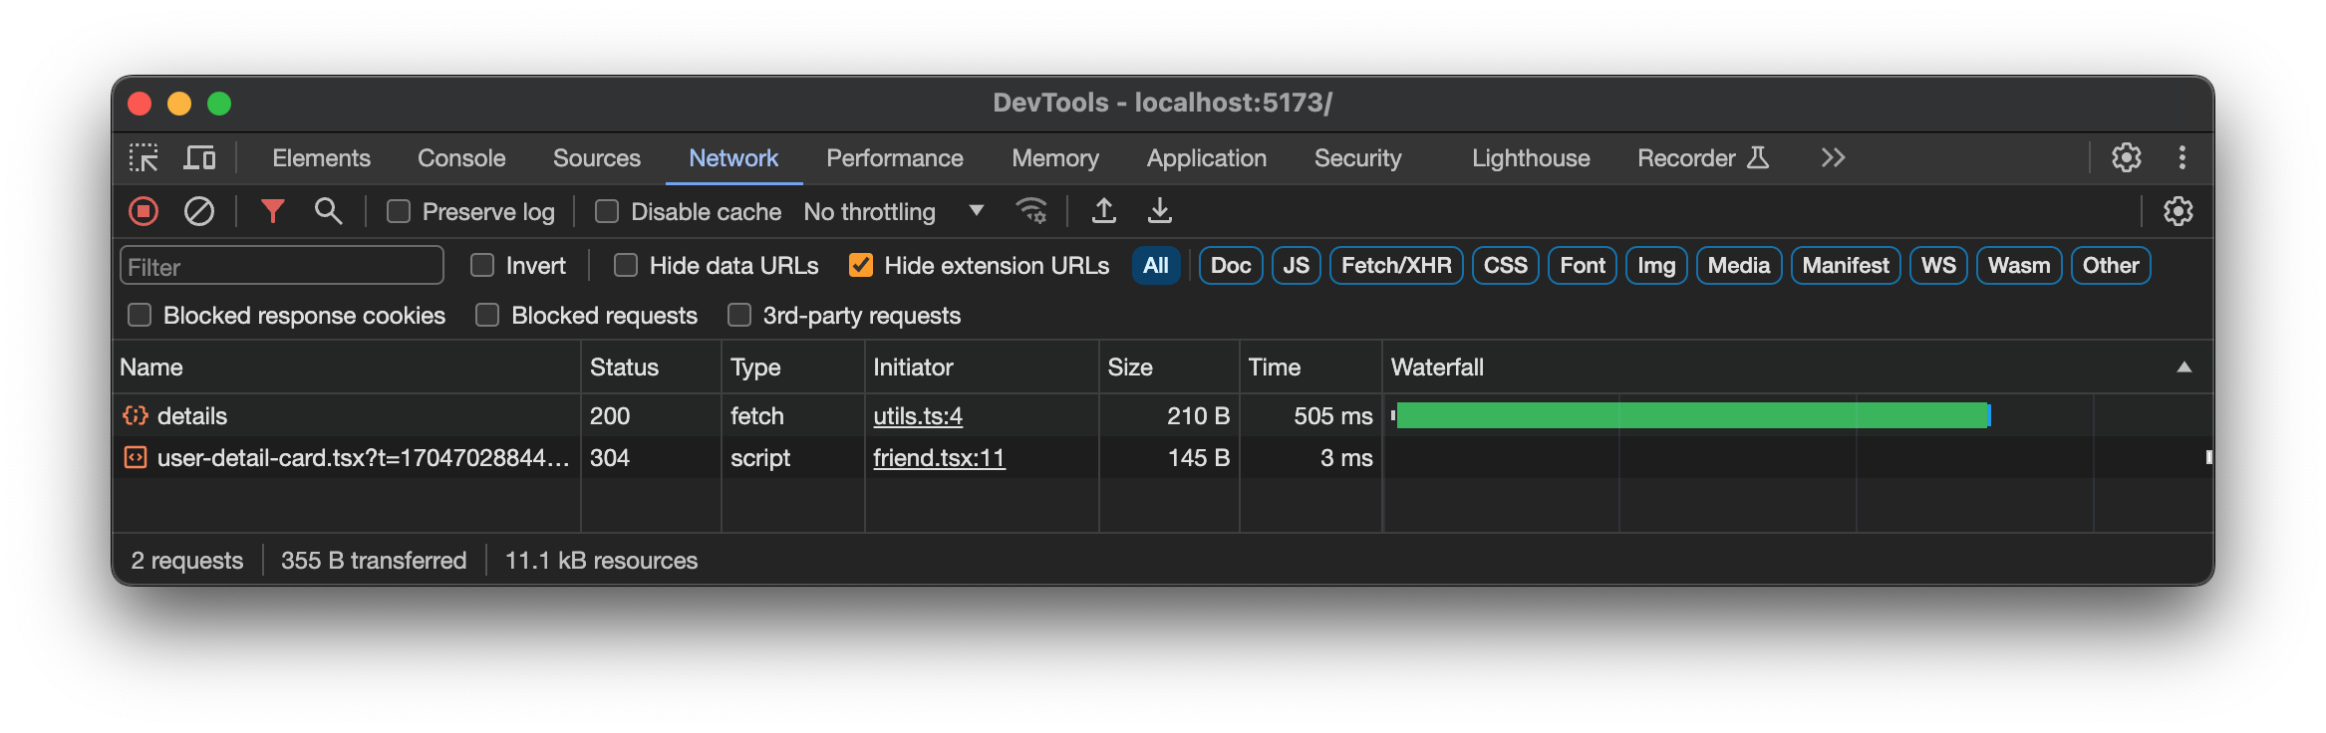The image size is (2326, 733).
Task: Open the Application tab
Action: 1207,157
